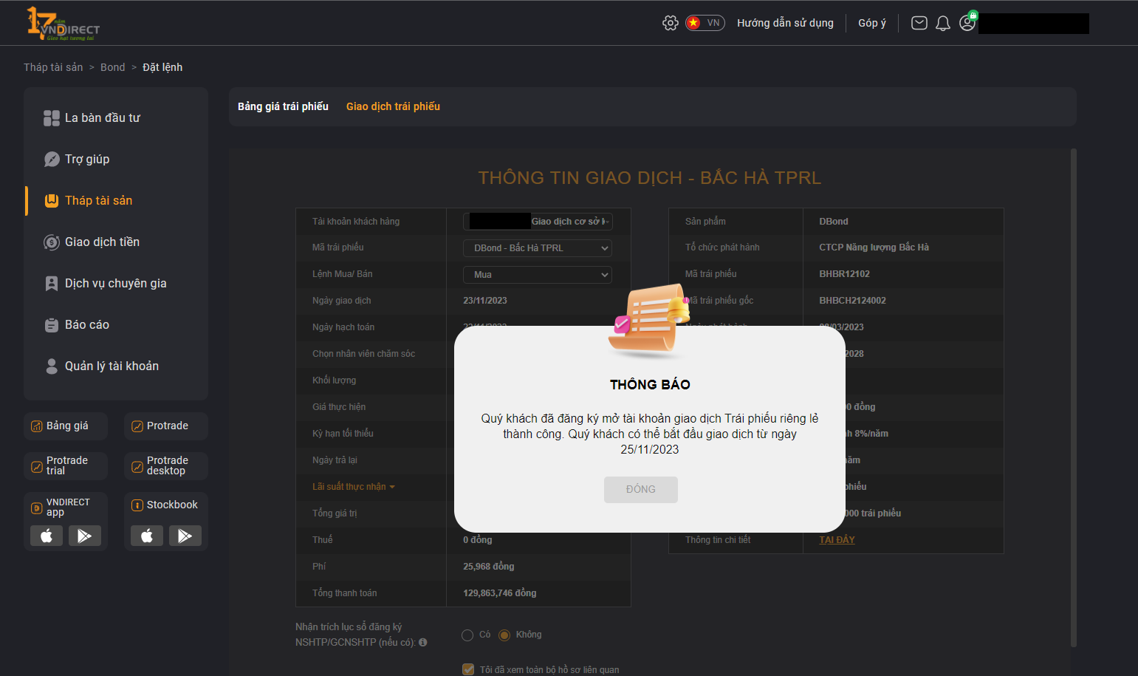Click the Trợ giúp compass icon
Viewport: 1138px width, 676px height.
[x=52, y=160]
